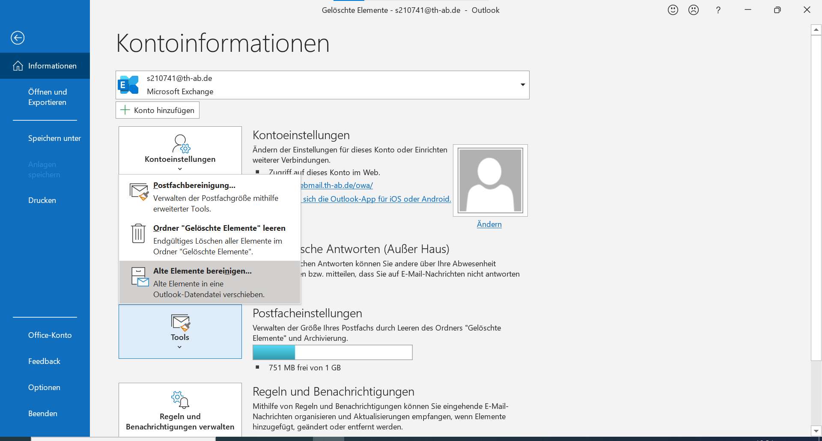Click the green plus icon for adding account
Image resolution: width=822 pixels, height=441 pixels.
(125, 110)
